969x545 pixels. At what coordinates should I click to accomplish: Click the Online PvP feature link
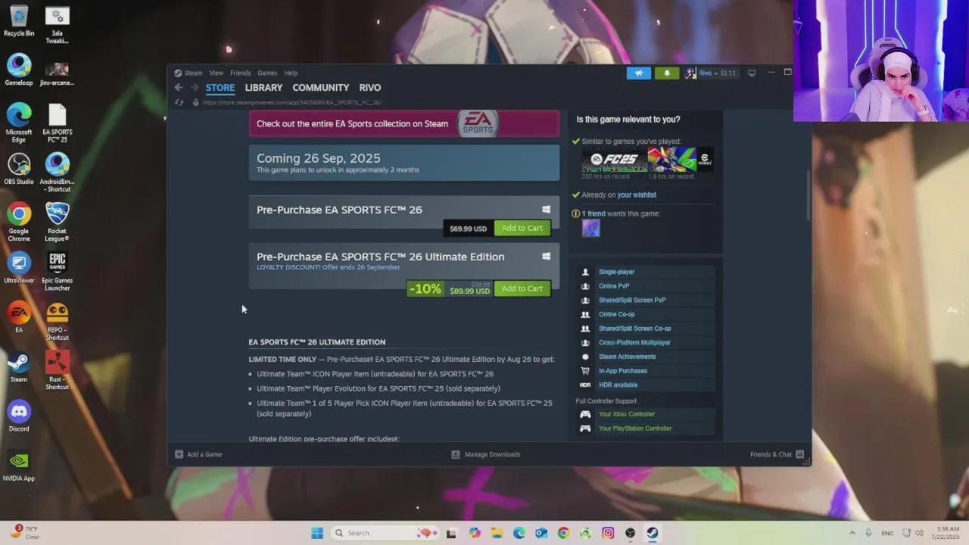point(614,286)
